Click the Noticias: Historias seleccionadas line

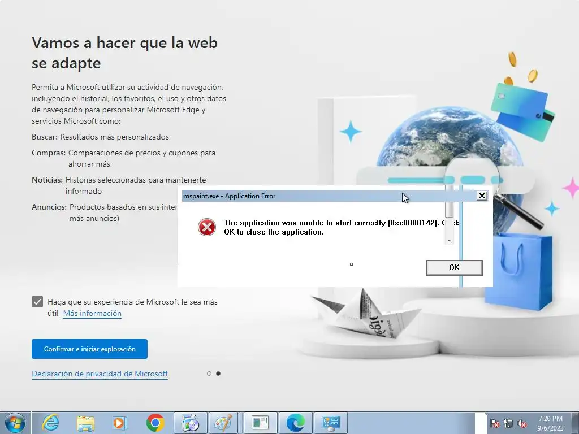tap(119, 185)
